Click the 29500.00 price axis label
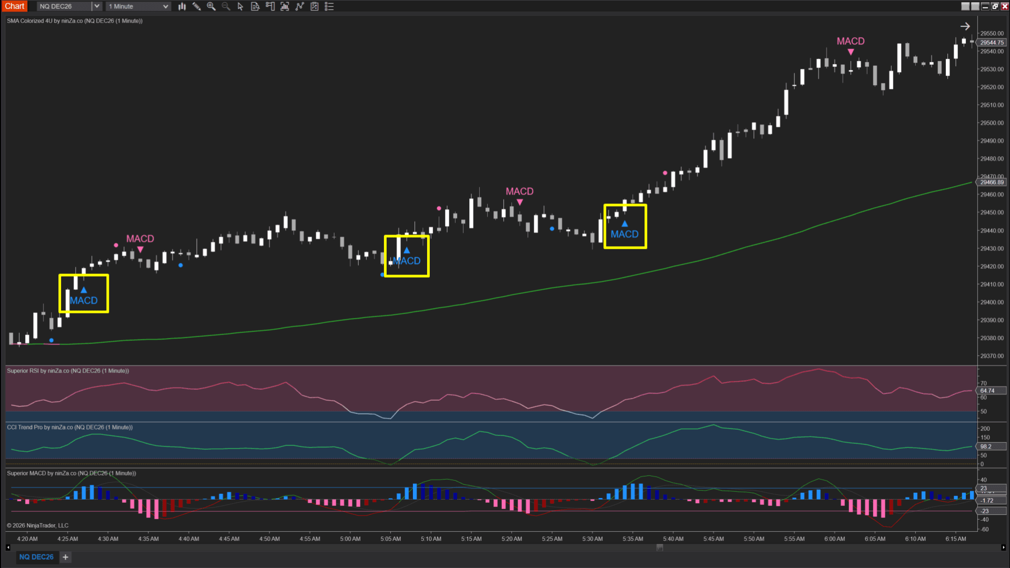The image size is (1010, 568). tap(992, 123)
